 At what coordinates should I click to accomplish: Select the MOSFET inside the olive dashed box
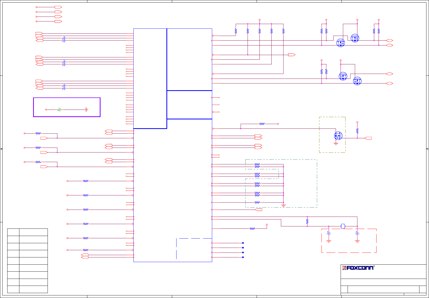pos(338,135)
